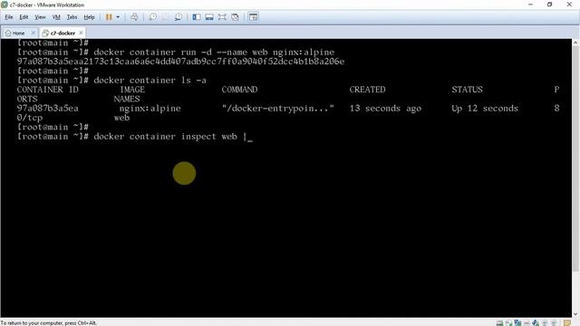Click the long container hash starting 97a087b3a5eaa2173
Image resolution: width=580 pixels, height=326 pixels.
tap(180, 62)
